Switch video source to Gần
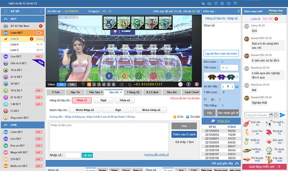Screen dimensions: 288x171 [72, 84]
